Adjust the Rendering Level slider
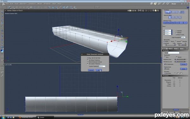 180,62
